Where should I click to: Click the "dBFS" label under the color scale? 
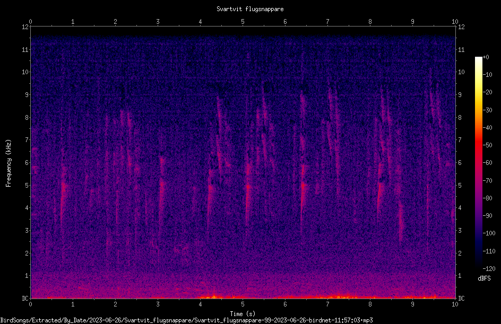pyautogui.click(x=484, y=278)
